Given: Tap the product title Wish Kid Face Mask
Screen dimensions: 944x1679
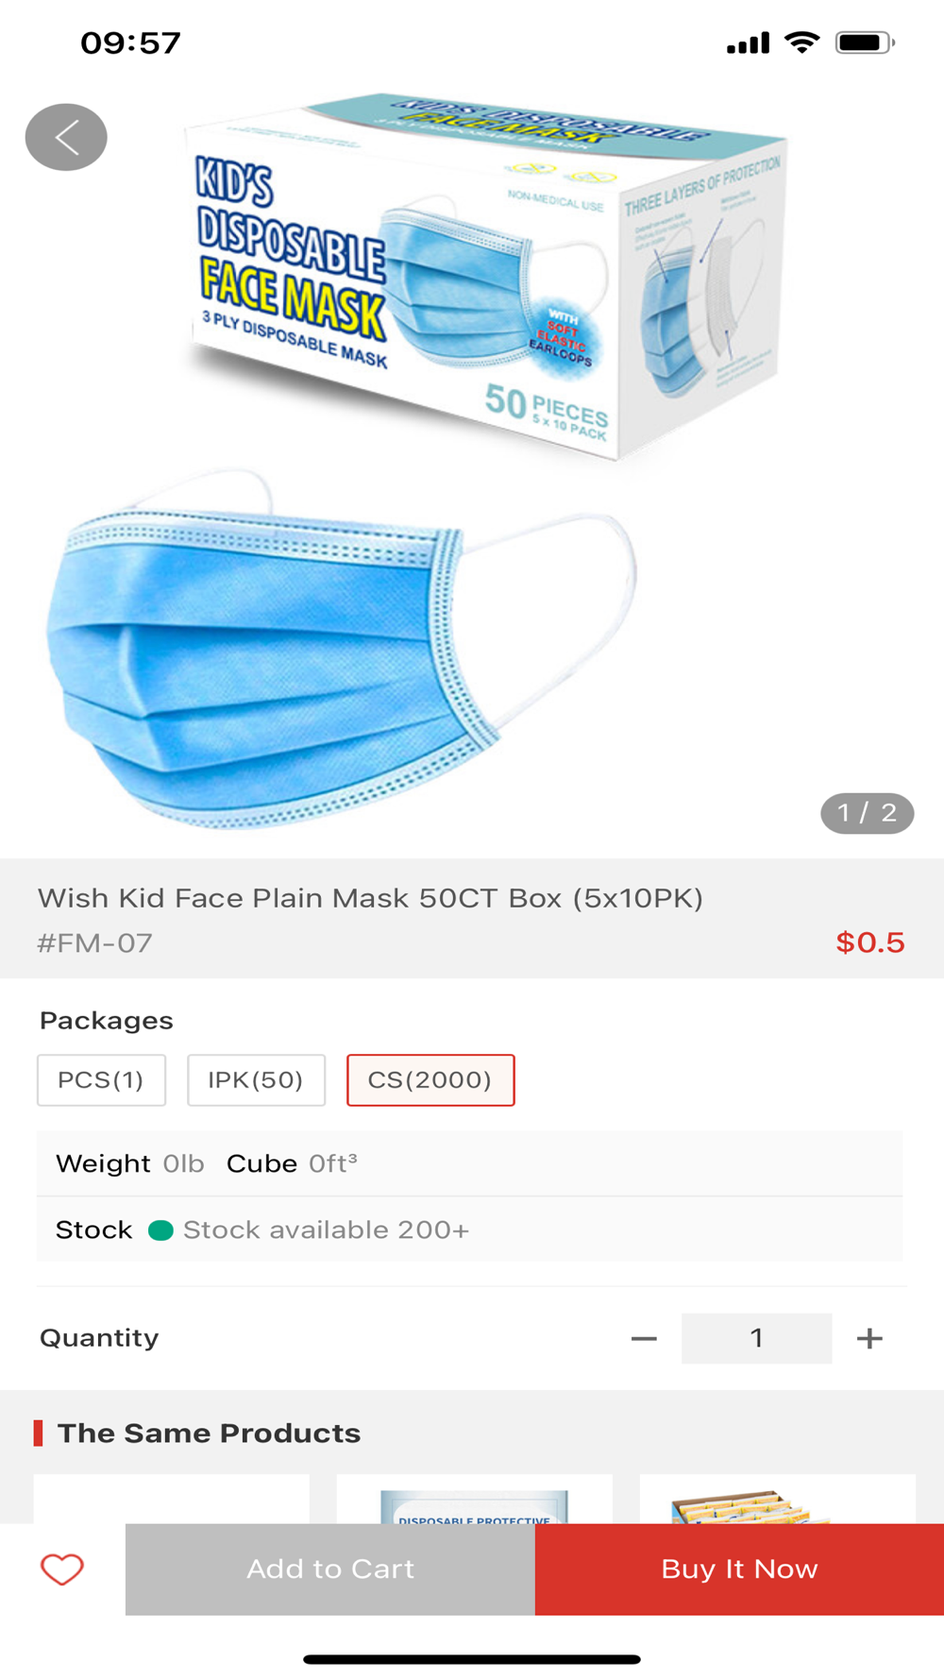Looking at the screenshot, I should [370, 898].
